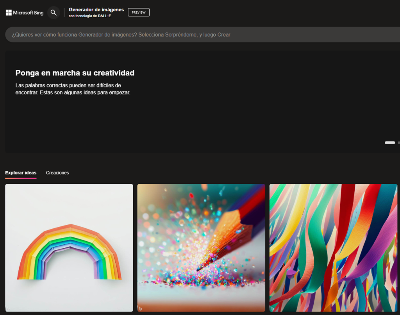This screenshot has width=400, height=315.
Task: Open the colorful ribbons image
Action: tap(333, 247)
